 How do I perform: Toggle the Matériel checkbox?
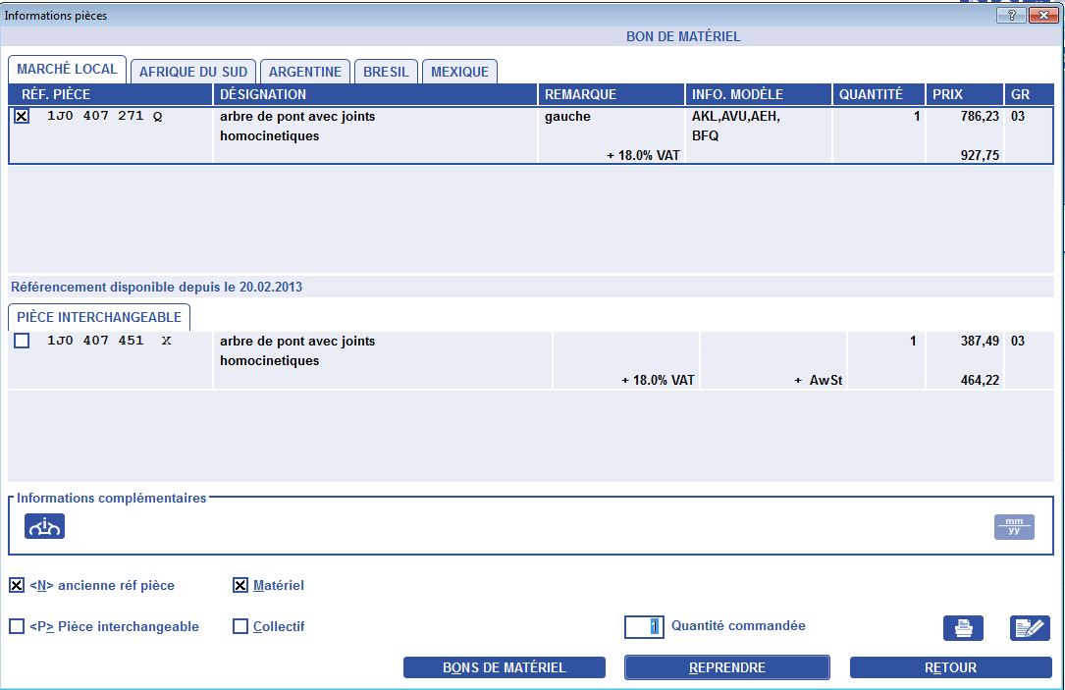point(240,586)
